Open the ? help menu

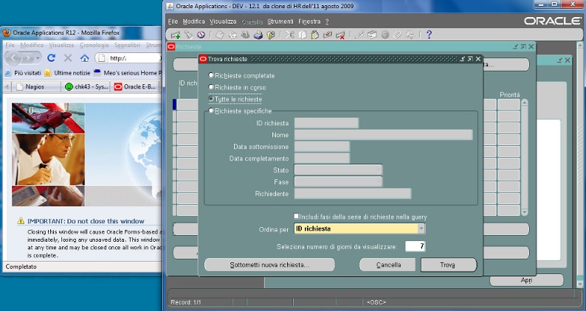coord(327,21)
